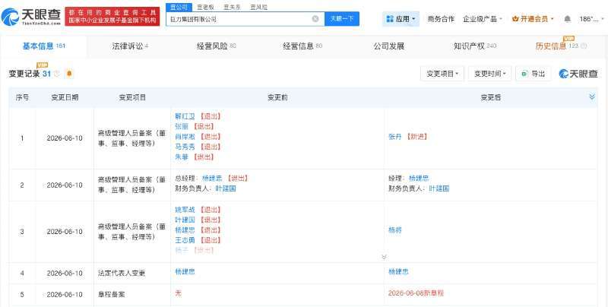Image resolution: width=608 pixels, height=307 pixels.
Task: Open the 企业级产品 dropdown
Action: 483,18
